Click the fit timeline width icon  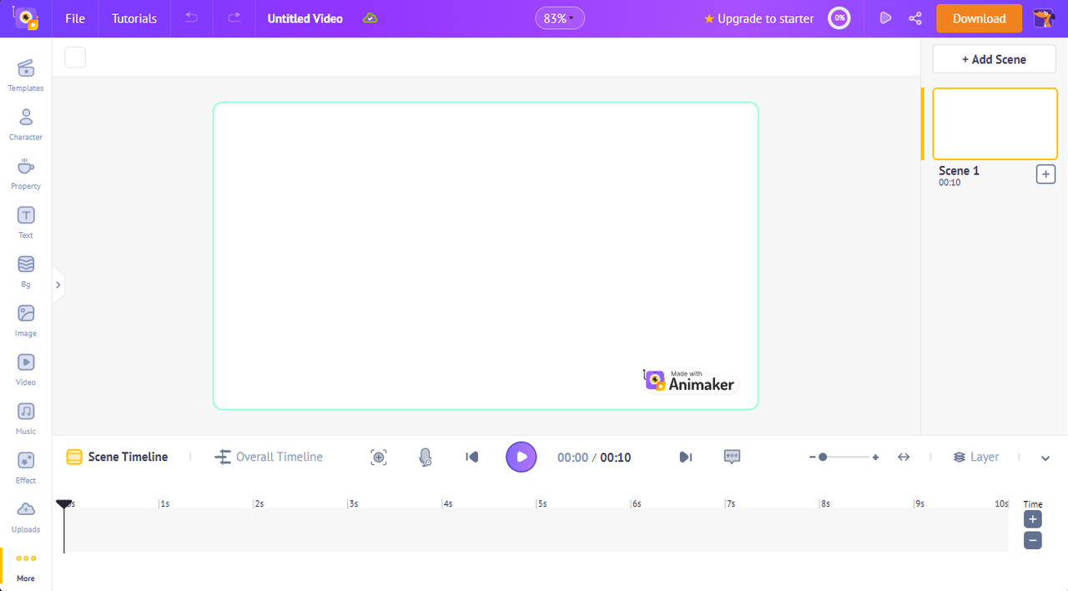[x=904, y=457]
